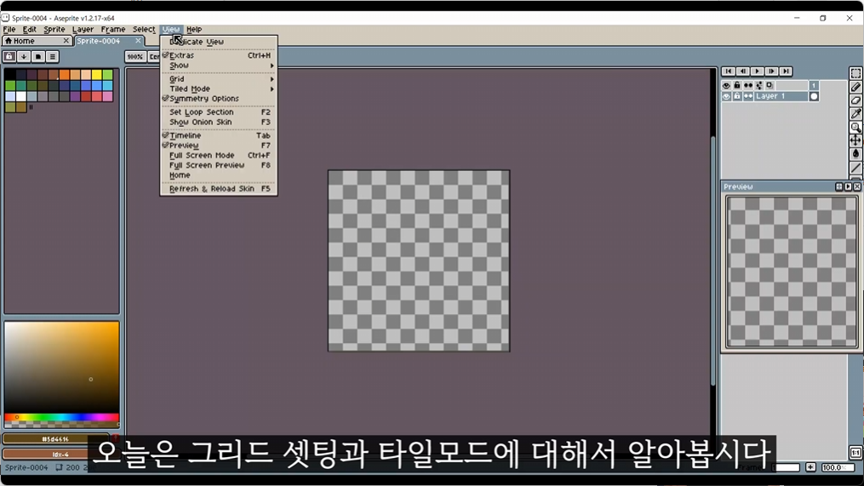
Task: Play the animation in timeline
Action: (757, 71)
